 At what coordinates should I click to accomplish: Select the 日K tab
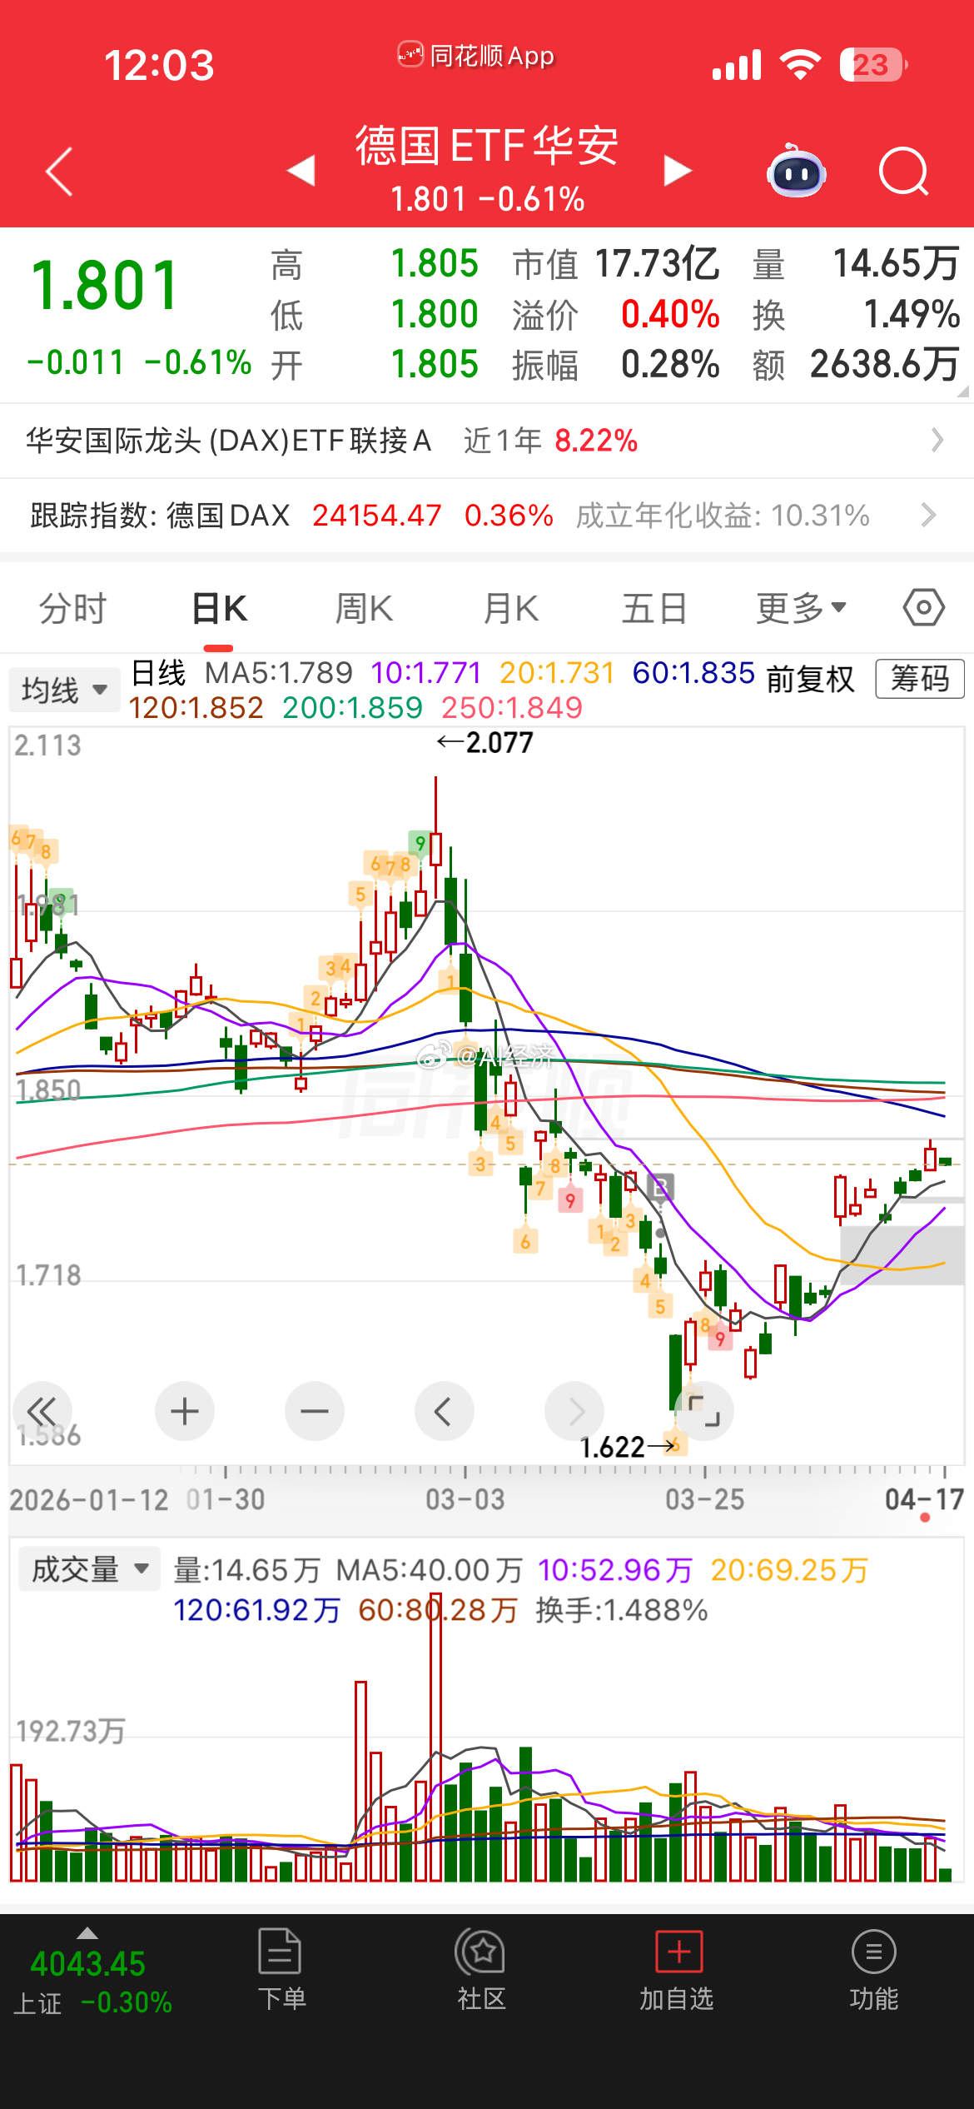(x=219, y=608)
